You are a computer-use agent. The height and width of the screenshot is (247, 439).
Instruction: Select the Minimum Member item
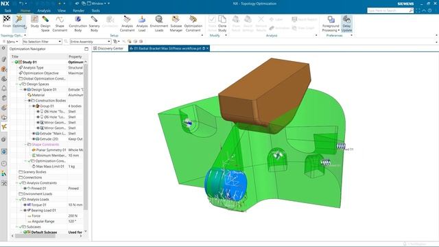click(49, 156)
